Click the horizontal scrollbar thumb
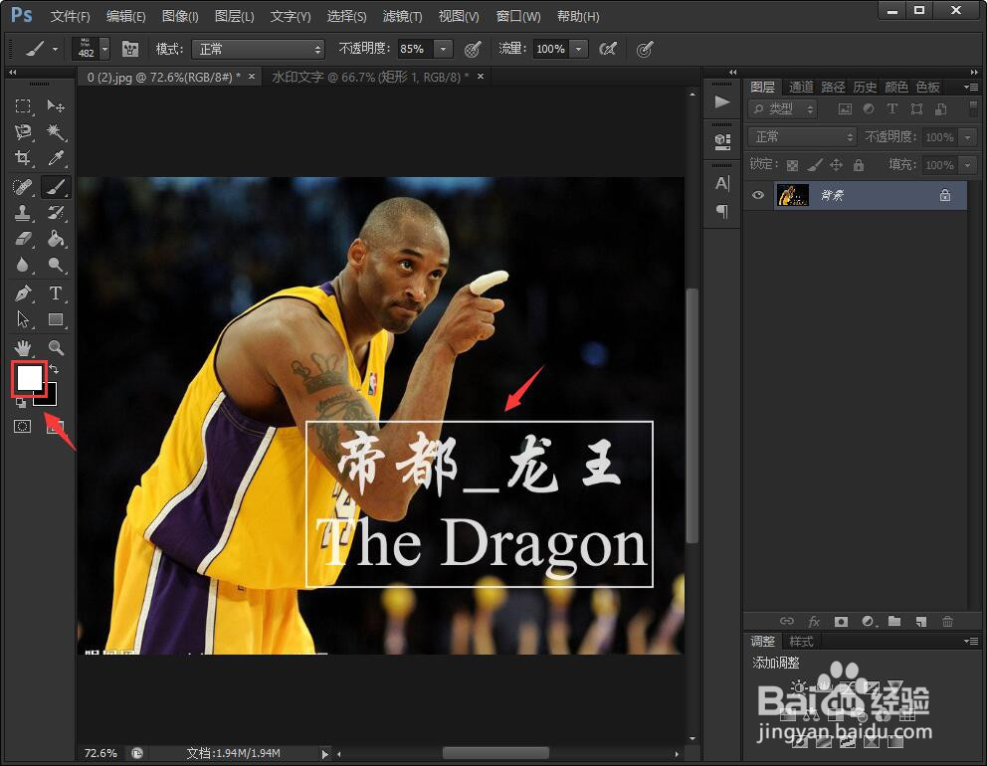The image size is (987, 766). tap(495, 753)
